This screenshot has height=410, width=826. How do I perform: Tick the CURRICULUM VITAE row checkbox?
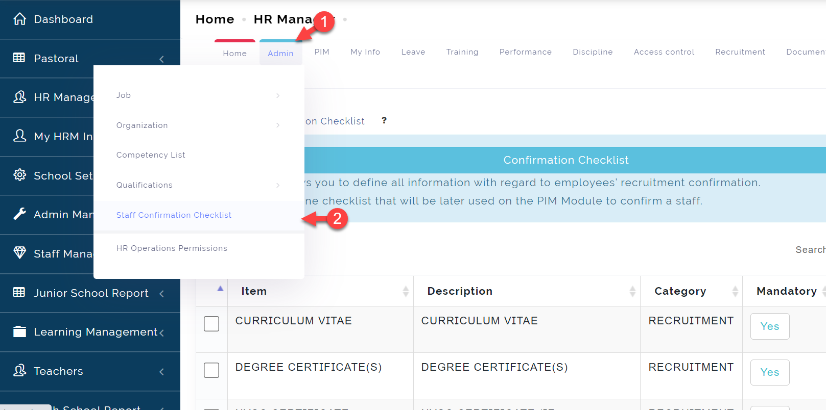coord(211,324)
